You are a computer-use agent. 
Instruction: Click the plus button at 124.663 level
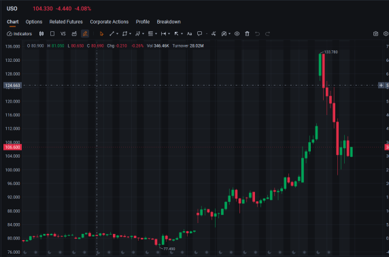tap(381, 86)
